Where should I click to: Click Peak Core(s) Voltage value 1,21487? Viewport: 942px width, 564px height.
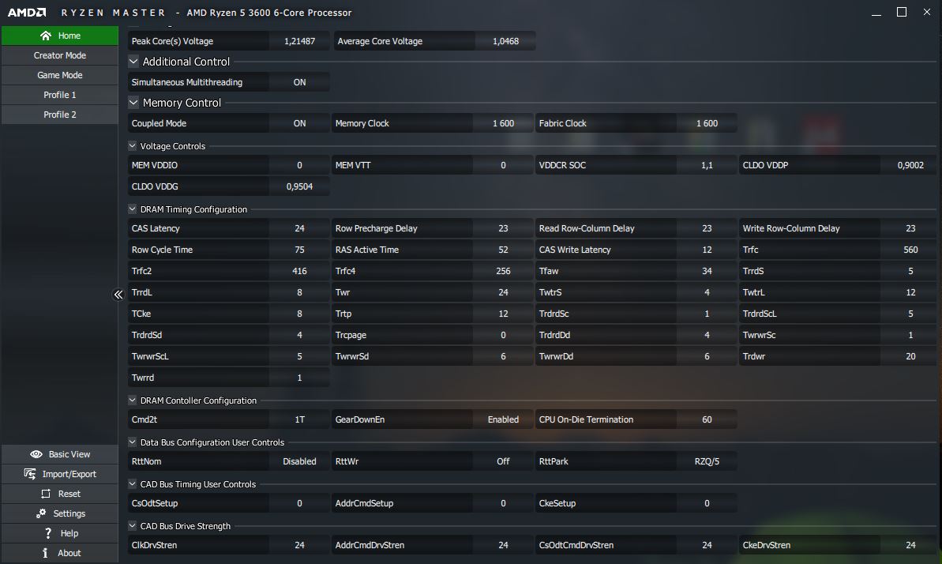pyautogui.click(x=299, y=41)
